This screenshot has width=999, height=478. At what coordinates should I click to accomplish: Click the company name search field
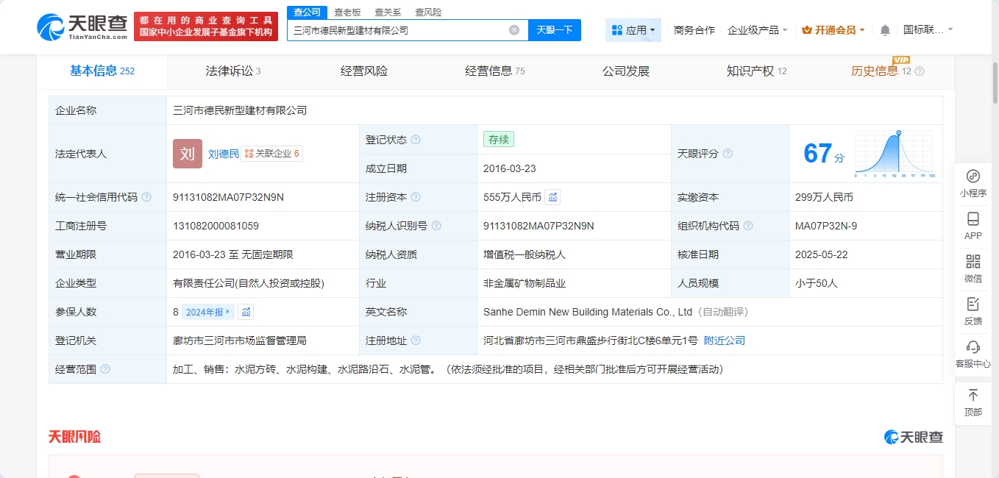pos(397,30)
